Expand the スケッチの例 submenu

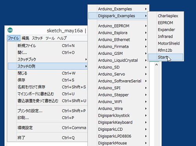pyautogui.click(x=48, y=66)
